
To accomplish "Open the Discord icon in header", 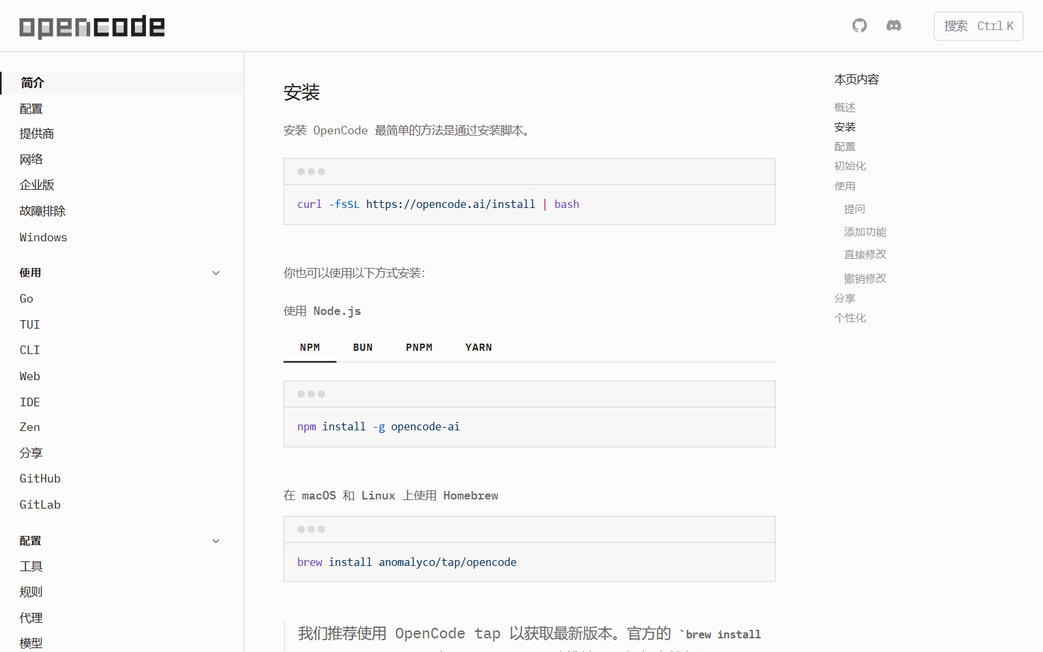I will pyautogui.click(x=894, y=25).
